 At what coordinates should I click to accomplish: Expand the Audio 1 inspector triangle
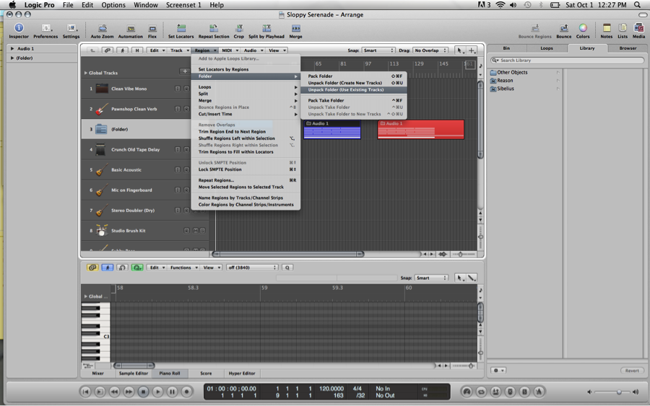(x=12, y=49)
